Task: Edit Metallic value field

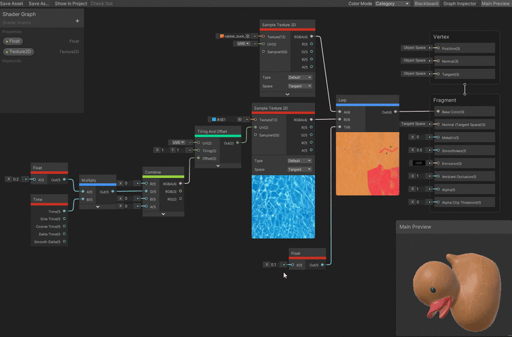Action: click(420, 137)
